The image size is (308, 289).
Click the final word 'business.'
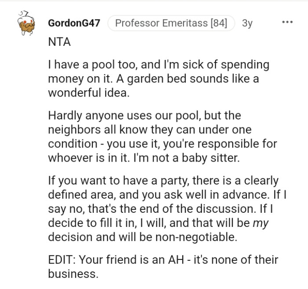(x=72, y=274)
